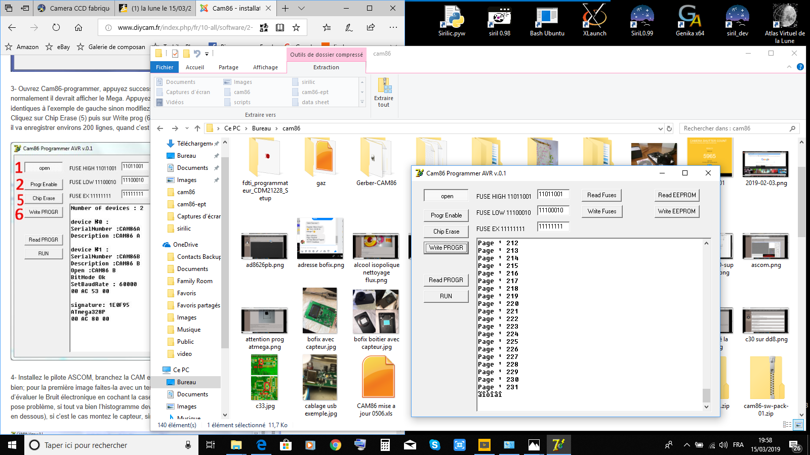Screen dimensions: 810x455
Task: Open the Microsoft Store taskbar icon
Action: point(286,445)
